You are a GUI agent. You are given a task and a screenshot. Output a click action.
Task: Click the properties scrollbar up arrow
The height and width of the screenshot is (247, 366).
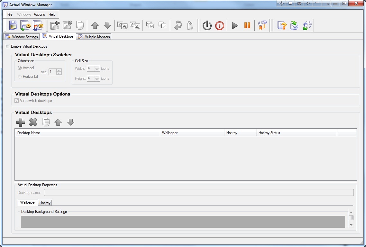[x=351, y=212]
